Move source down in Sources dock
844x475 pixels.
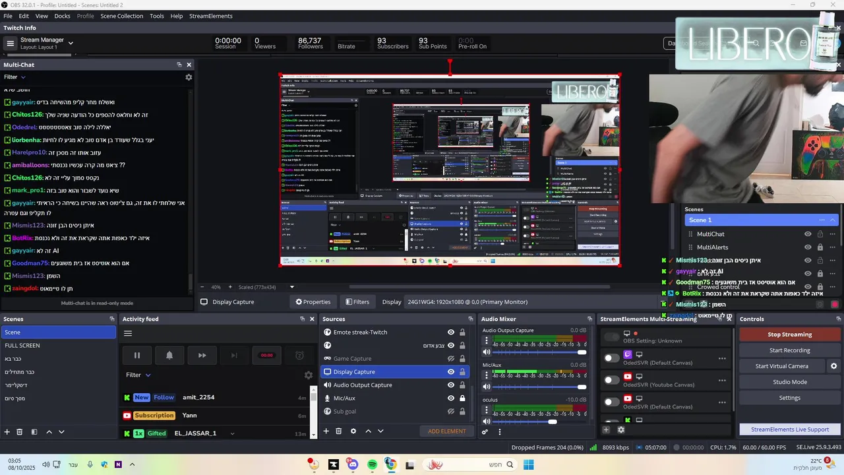[x=380, y=431]
